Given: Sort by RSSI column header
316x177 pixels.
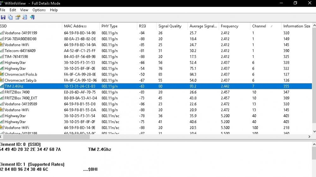Looking at the screenshot, I should pyautogui.click(x=147, y=26).
